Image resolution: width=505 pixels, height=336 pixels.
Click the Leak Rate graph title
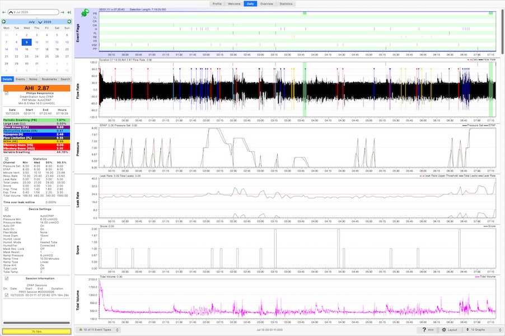click(x=78, y=200)
